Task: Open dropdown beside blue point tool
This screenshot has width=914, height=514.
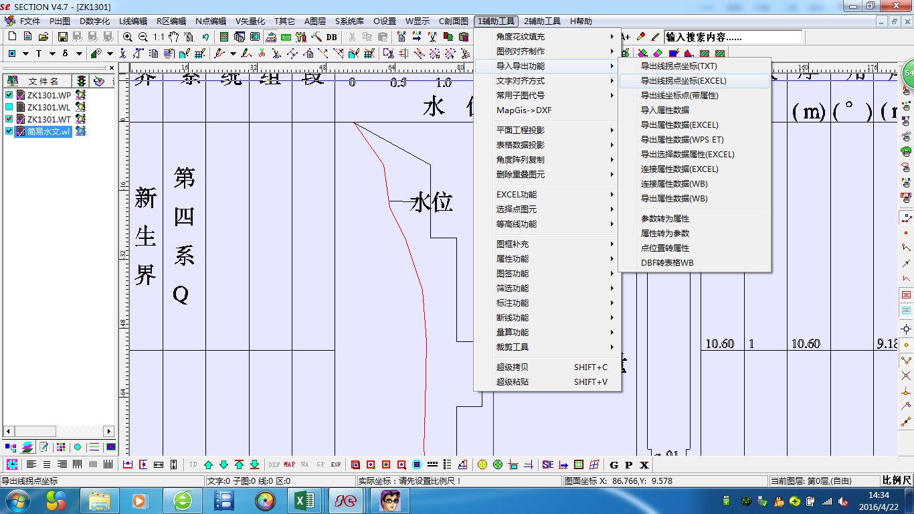Action: (x=25, y=54)
